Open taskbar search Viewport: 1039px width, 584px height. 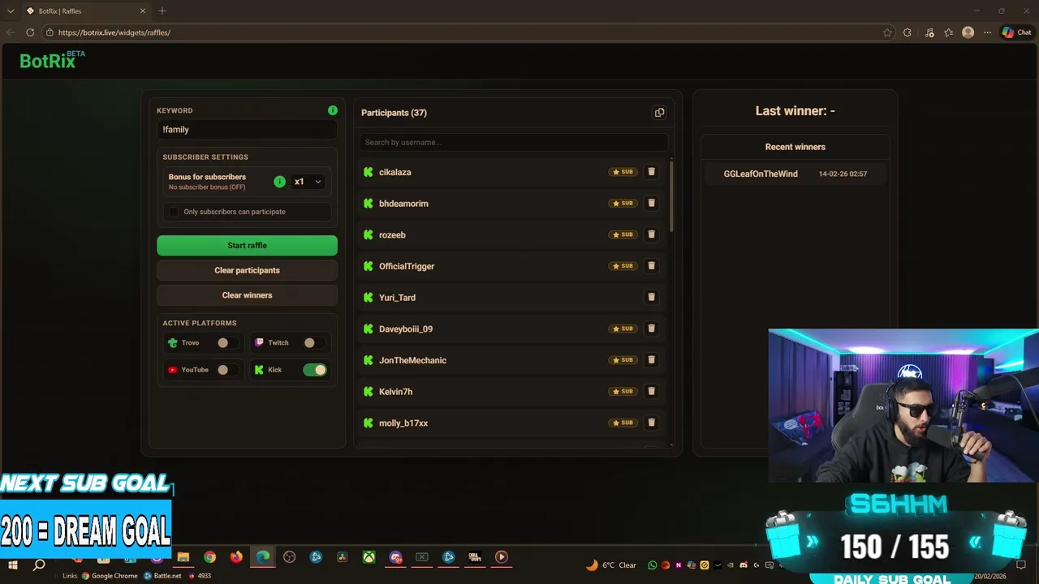click(x=38, y=565)
